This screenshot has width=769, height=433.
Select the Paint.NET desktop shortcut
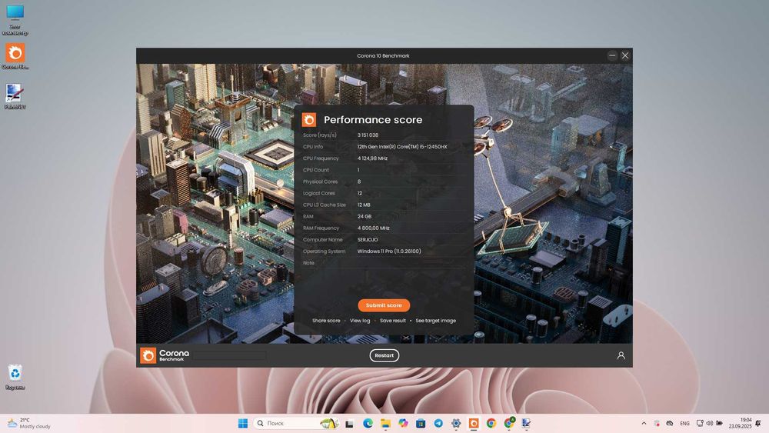[15, 96]
